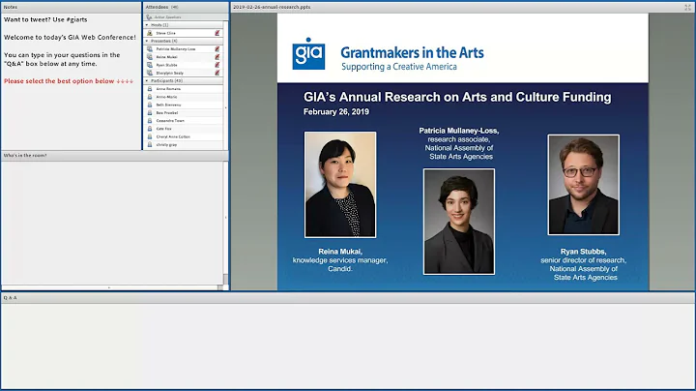Image resolution: width=696 pixels, height=391 pixels.
Task: Click Reina Mukai's muted microphone icon
Action: [x=217, y=57]
